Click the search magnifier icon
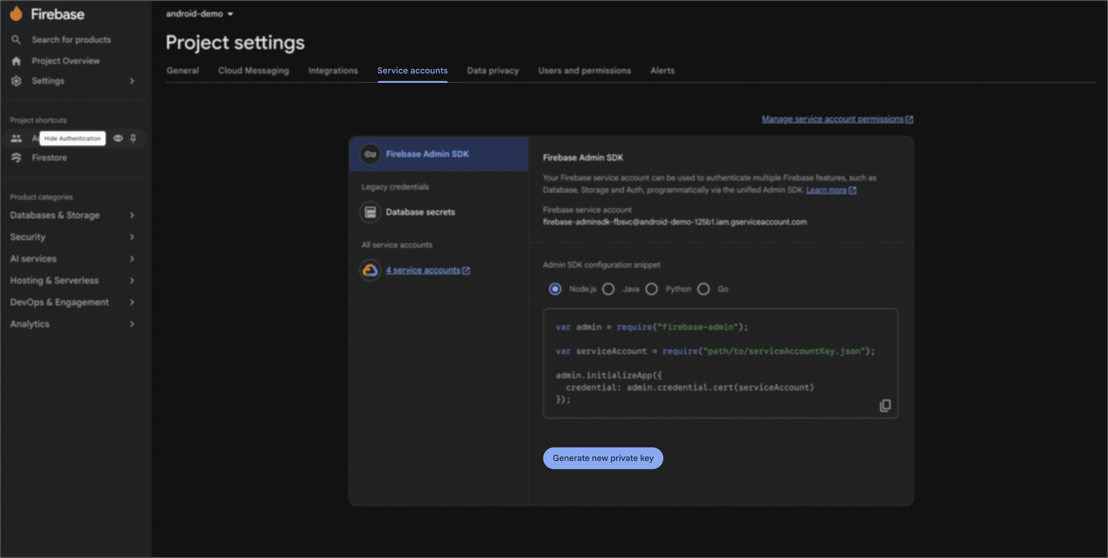This screenshot has height=558, width=1108. point(16,40)
